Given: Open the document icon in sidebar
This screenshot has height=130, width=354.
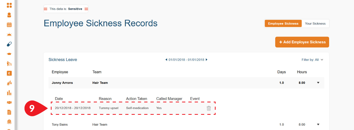Looking at the screenshot, I should pos(9,112).
